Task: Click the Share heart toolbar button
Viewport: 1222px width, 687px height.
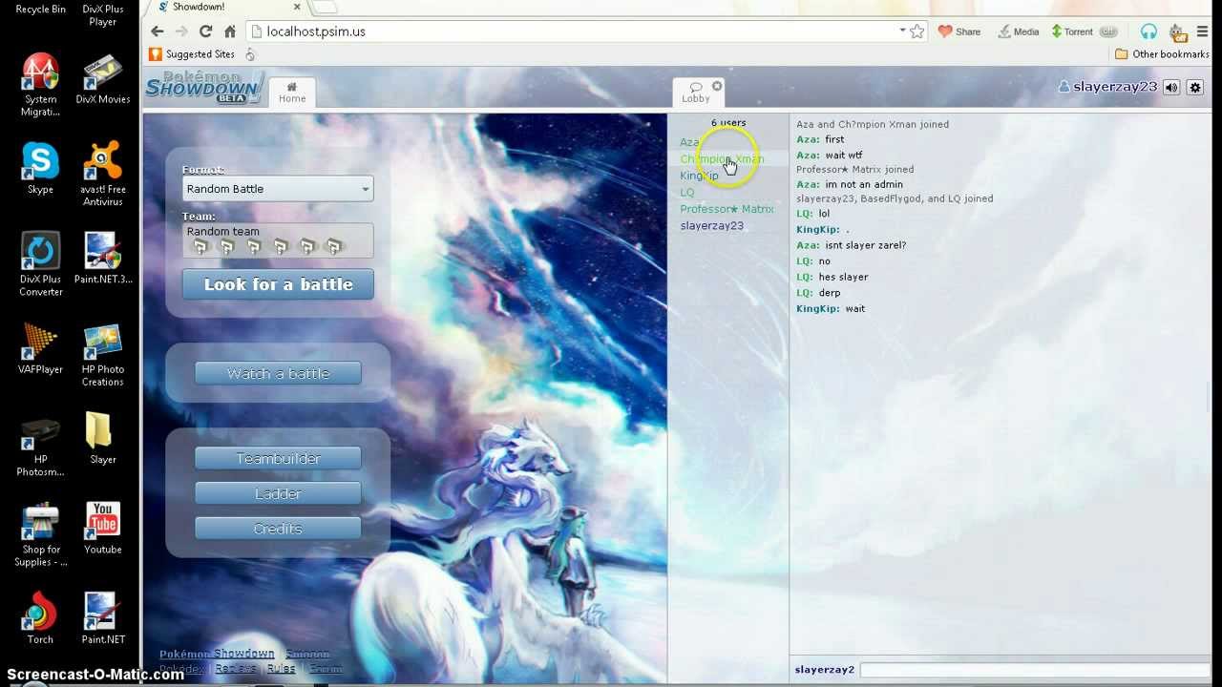Action: coord(959,31)
